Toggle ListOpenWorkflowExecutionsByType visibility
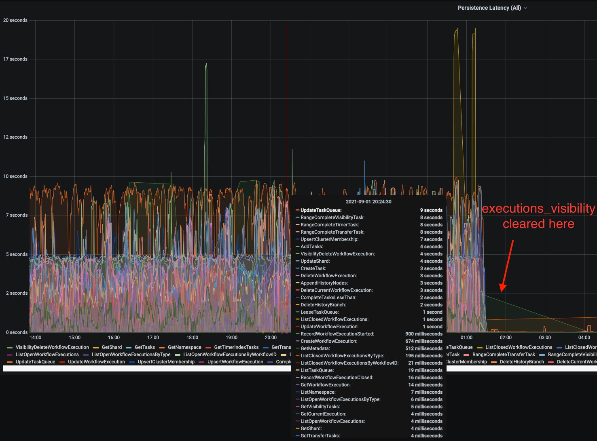 (131, 354)
